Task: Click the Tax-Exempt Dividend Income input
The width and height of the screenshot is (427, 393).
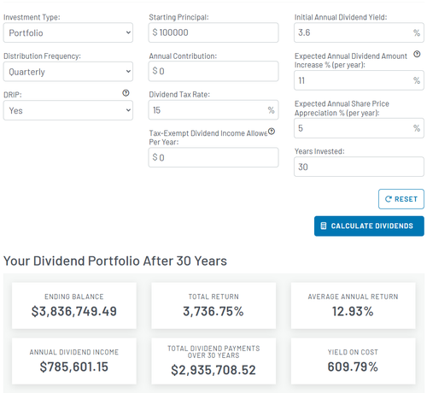Action: [x=213, y=157]
